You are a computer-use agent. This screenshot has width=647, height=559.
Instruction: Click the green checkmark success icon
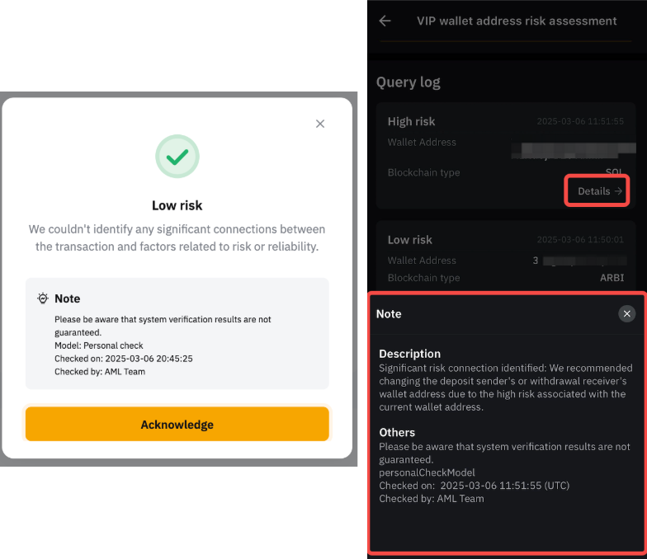coord(177,157)
